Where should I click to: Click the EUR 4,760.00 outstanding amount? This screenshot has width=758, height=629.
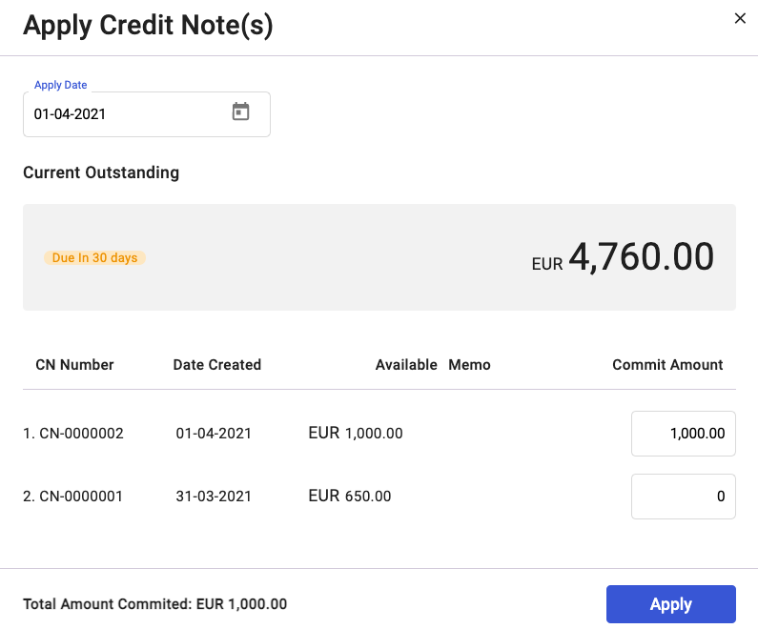coord(623,257)
